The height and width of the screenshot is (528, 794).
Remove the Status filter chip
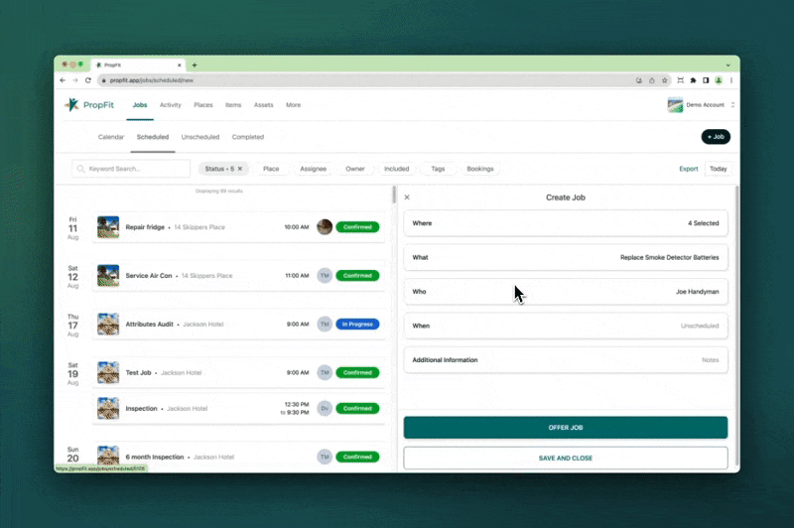[239, 169]
